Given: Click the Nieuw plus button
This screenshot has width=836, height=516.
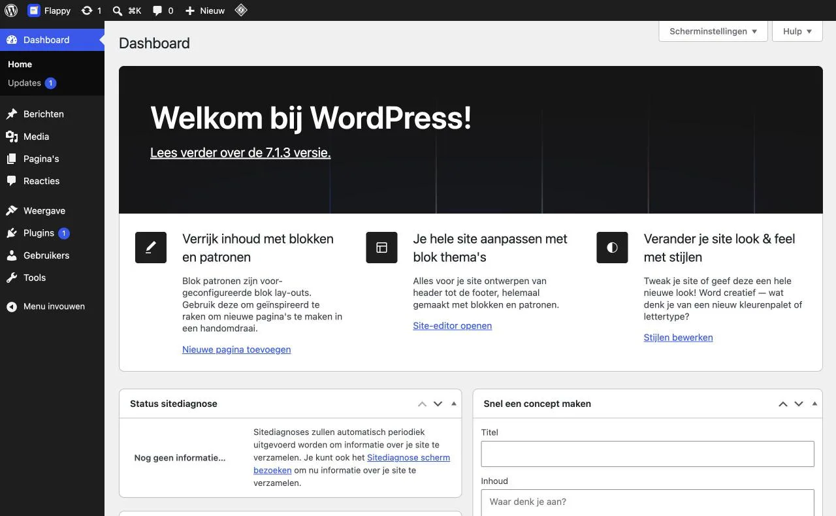Looking at the screenshot, I should click(204, 10).
